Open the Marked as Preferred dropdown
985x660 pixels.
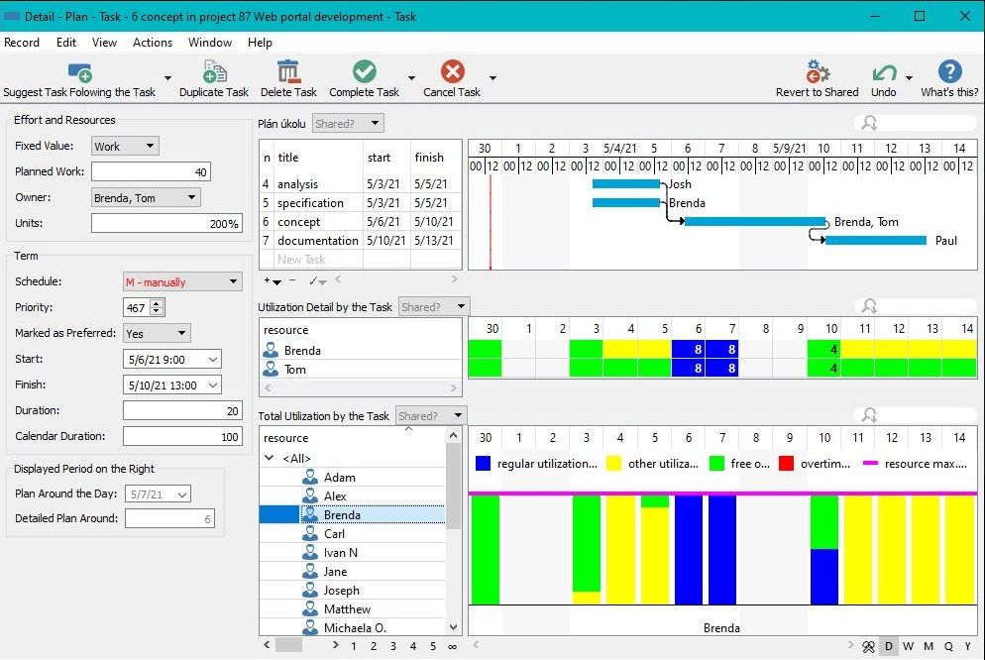click(157, 333)
